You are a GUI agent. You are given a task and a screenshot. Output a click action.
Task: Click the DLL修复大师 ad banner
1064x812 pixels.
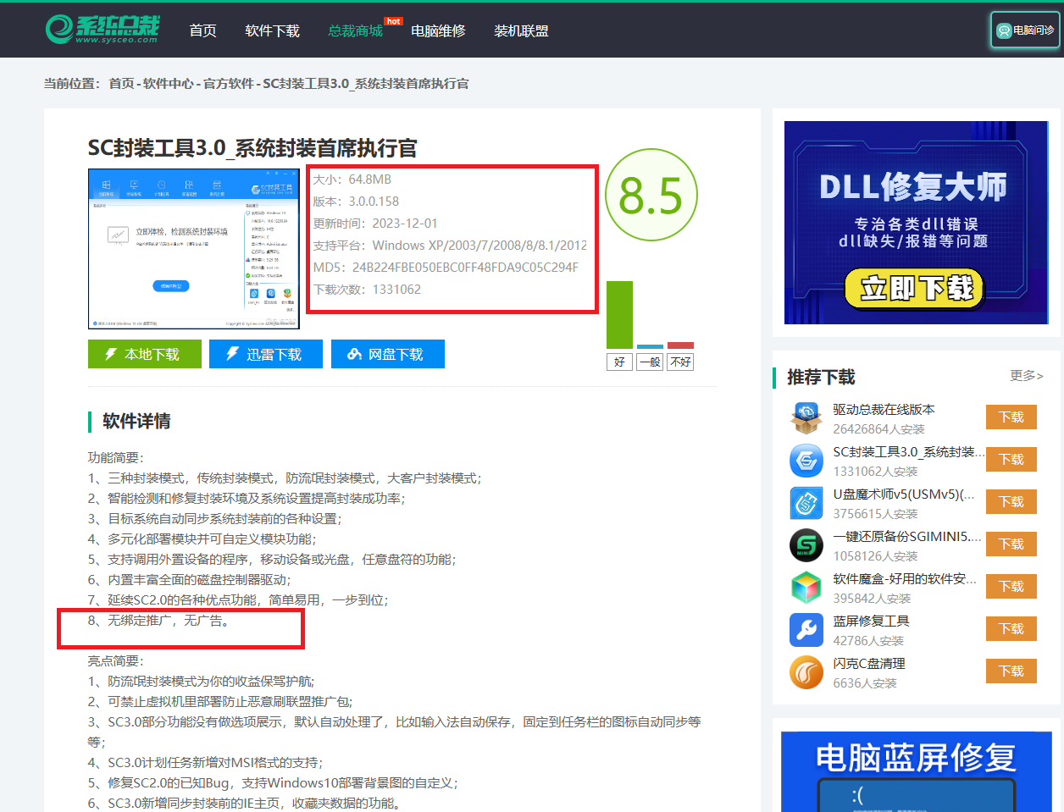(x=916, y=223)
